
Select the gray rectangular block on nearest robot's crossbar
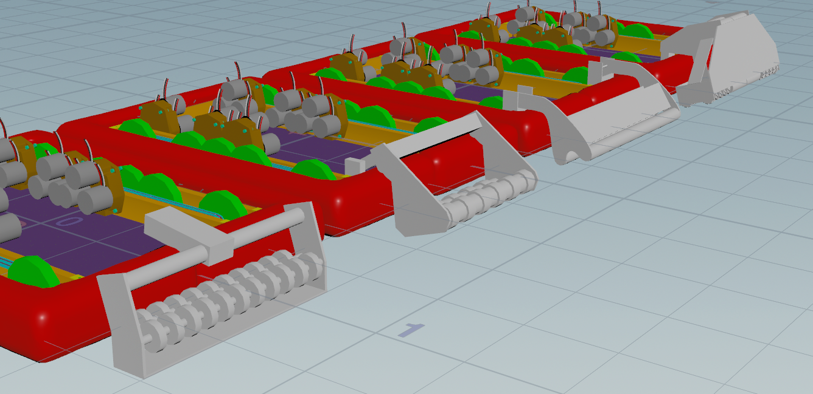189,236
